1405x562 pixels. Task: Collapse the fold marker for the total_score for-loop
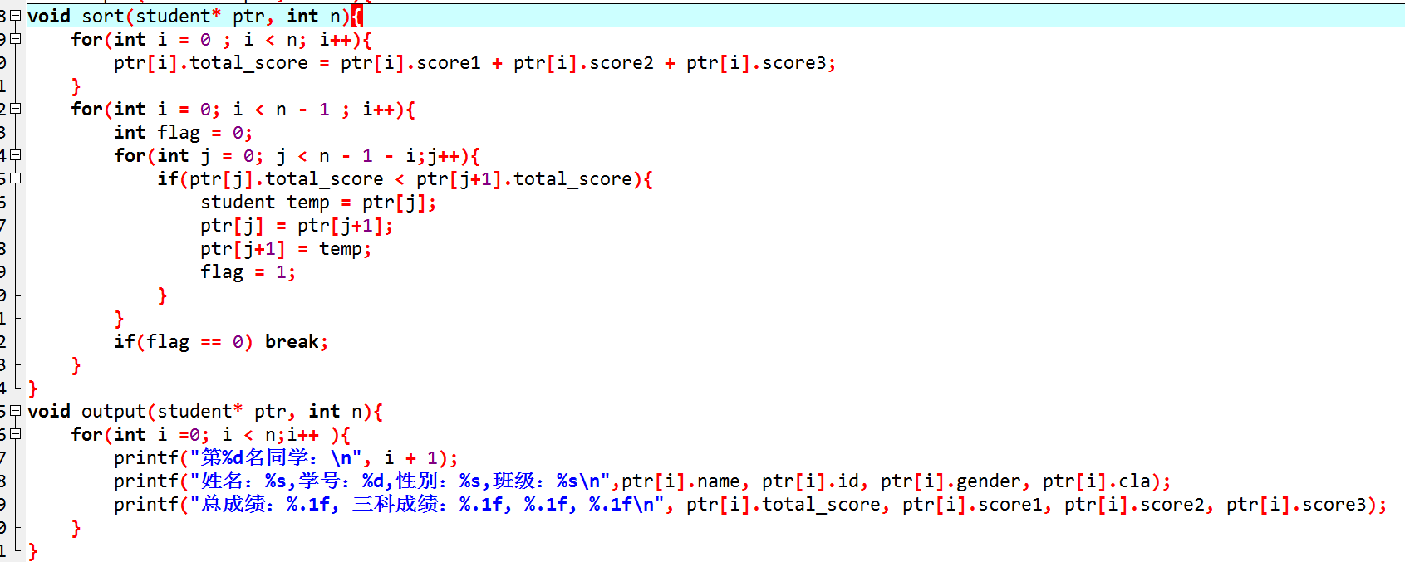pyautogui.click(x=15, y=39)
